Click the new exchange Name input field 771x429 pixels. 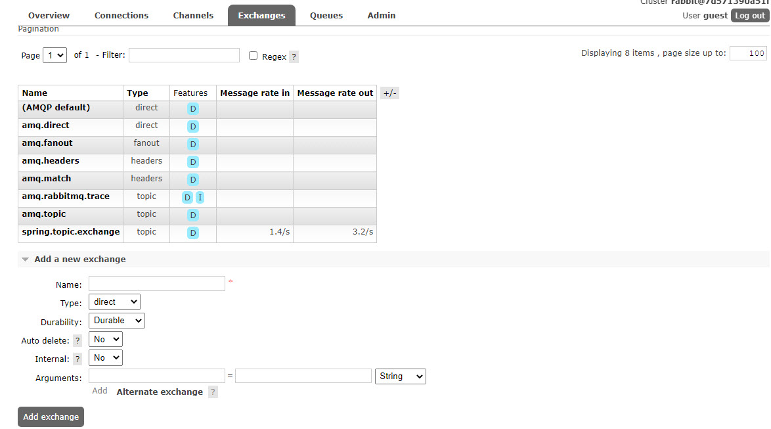pyautogui.click(x=157, y=284)
